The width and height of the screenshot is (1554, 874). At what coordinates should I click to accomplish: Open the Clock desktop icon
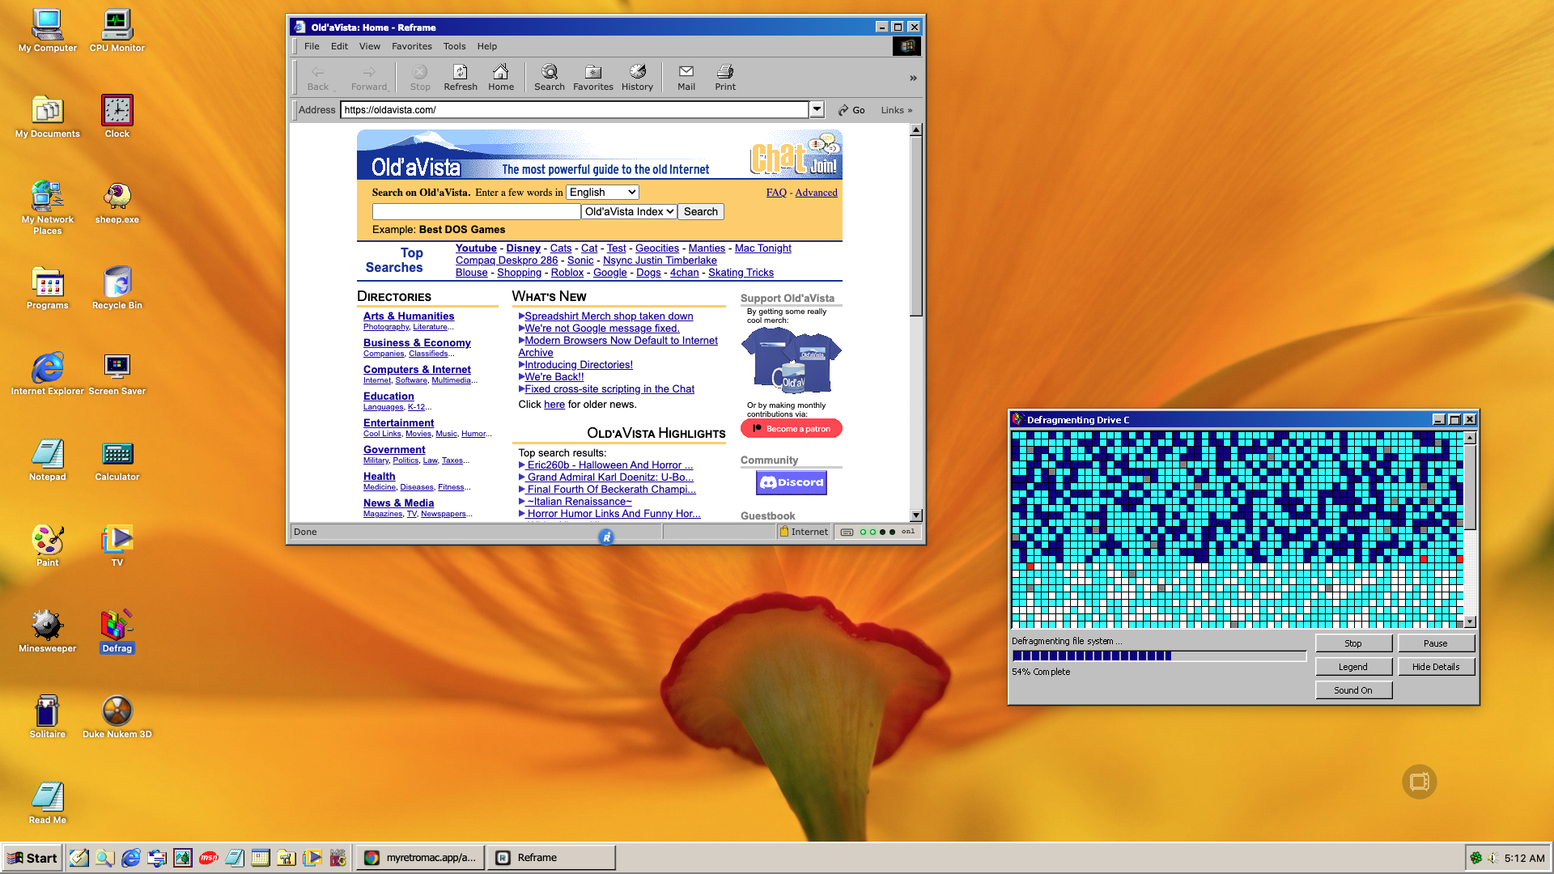pos(117,117)
